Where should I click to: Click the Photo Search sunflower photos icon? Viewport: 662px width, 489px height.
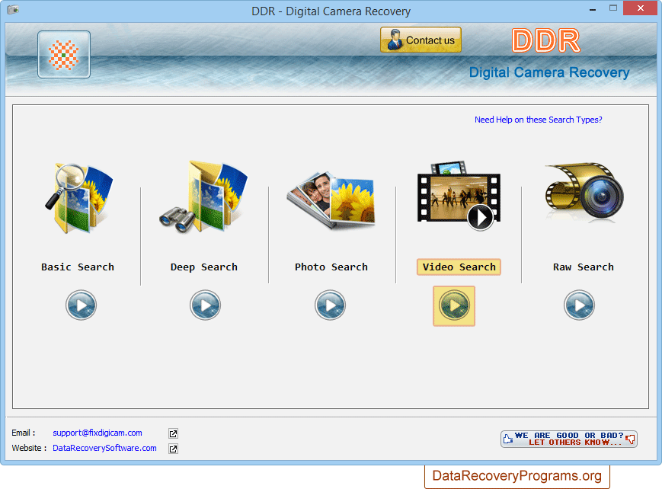click(331, 200)
